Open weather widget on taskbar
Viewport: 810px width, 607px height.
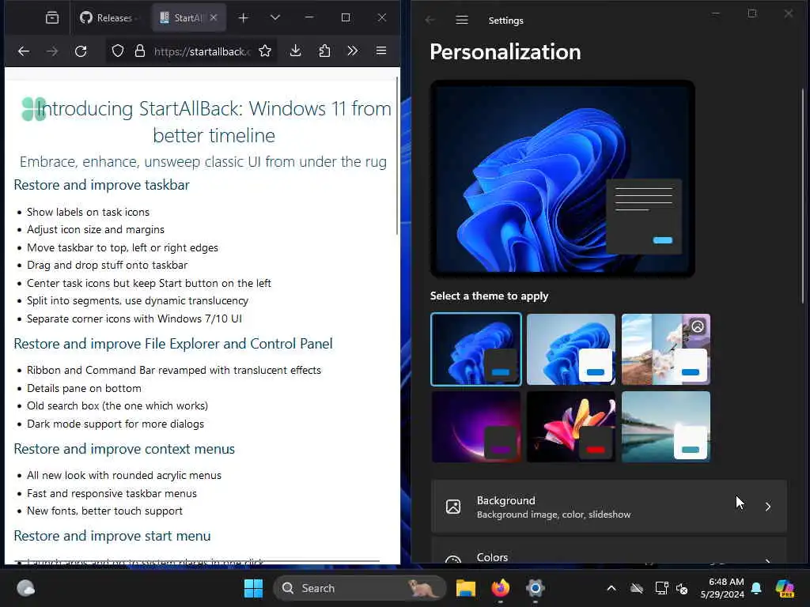click(x=26, y=588)
